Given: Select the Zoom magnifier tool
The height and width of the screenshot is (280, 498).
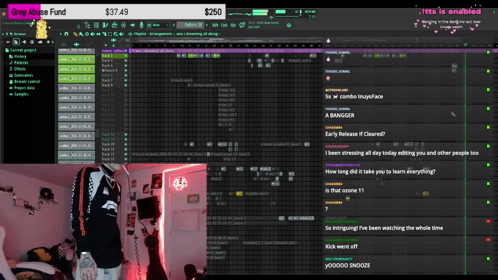Looking at the screenshot, I should pyautogui.click(x=116, y=34).
